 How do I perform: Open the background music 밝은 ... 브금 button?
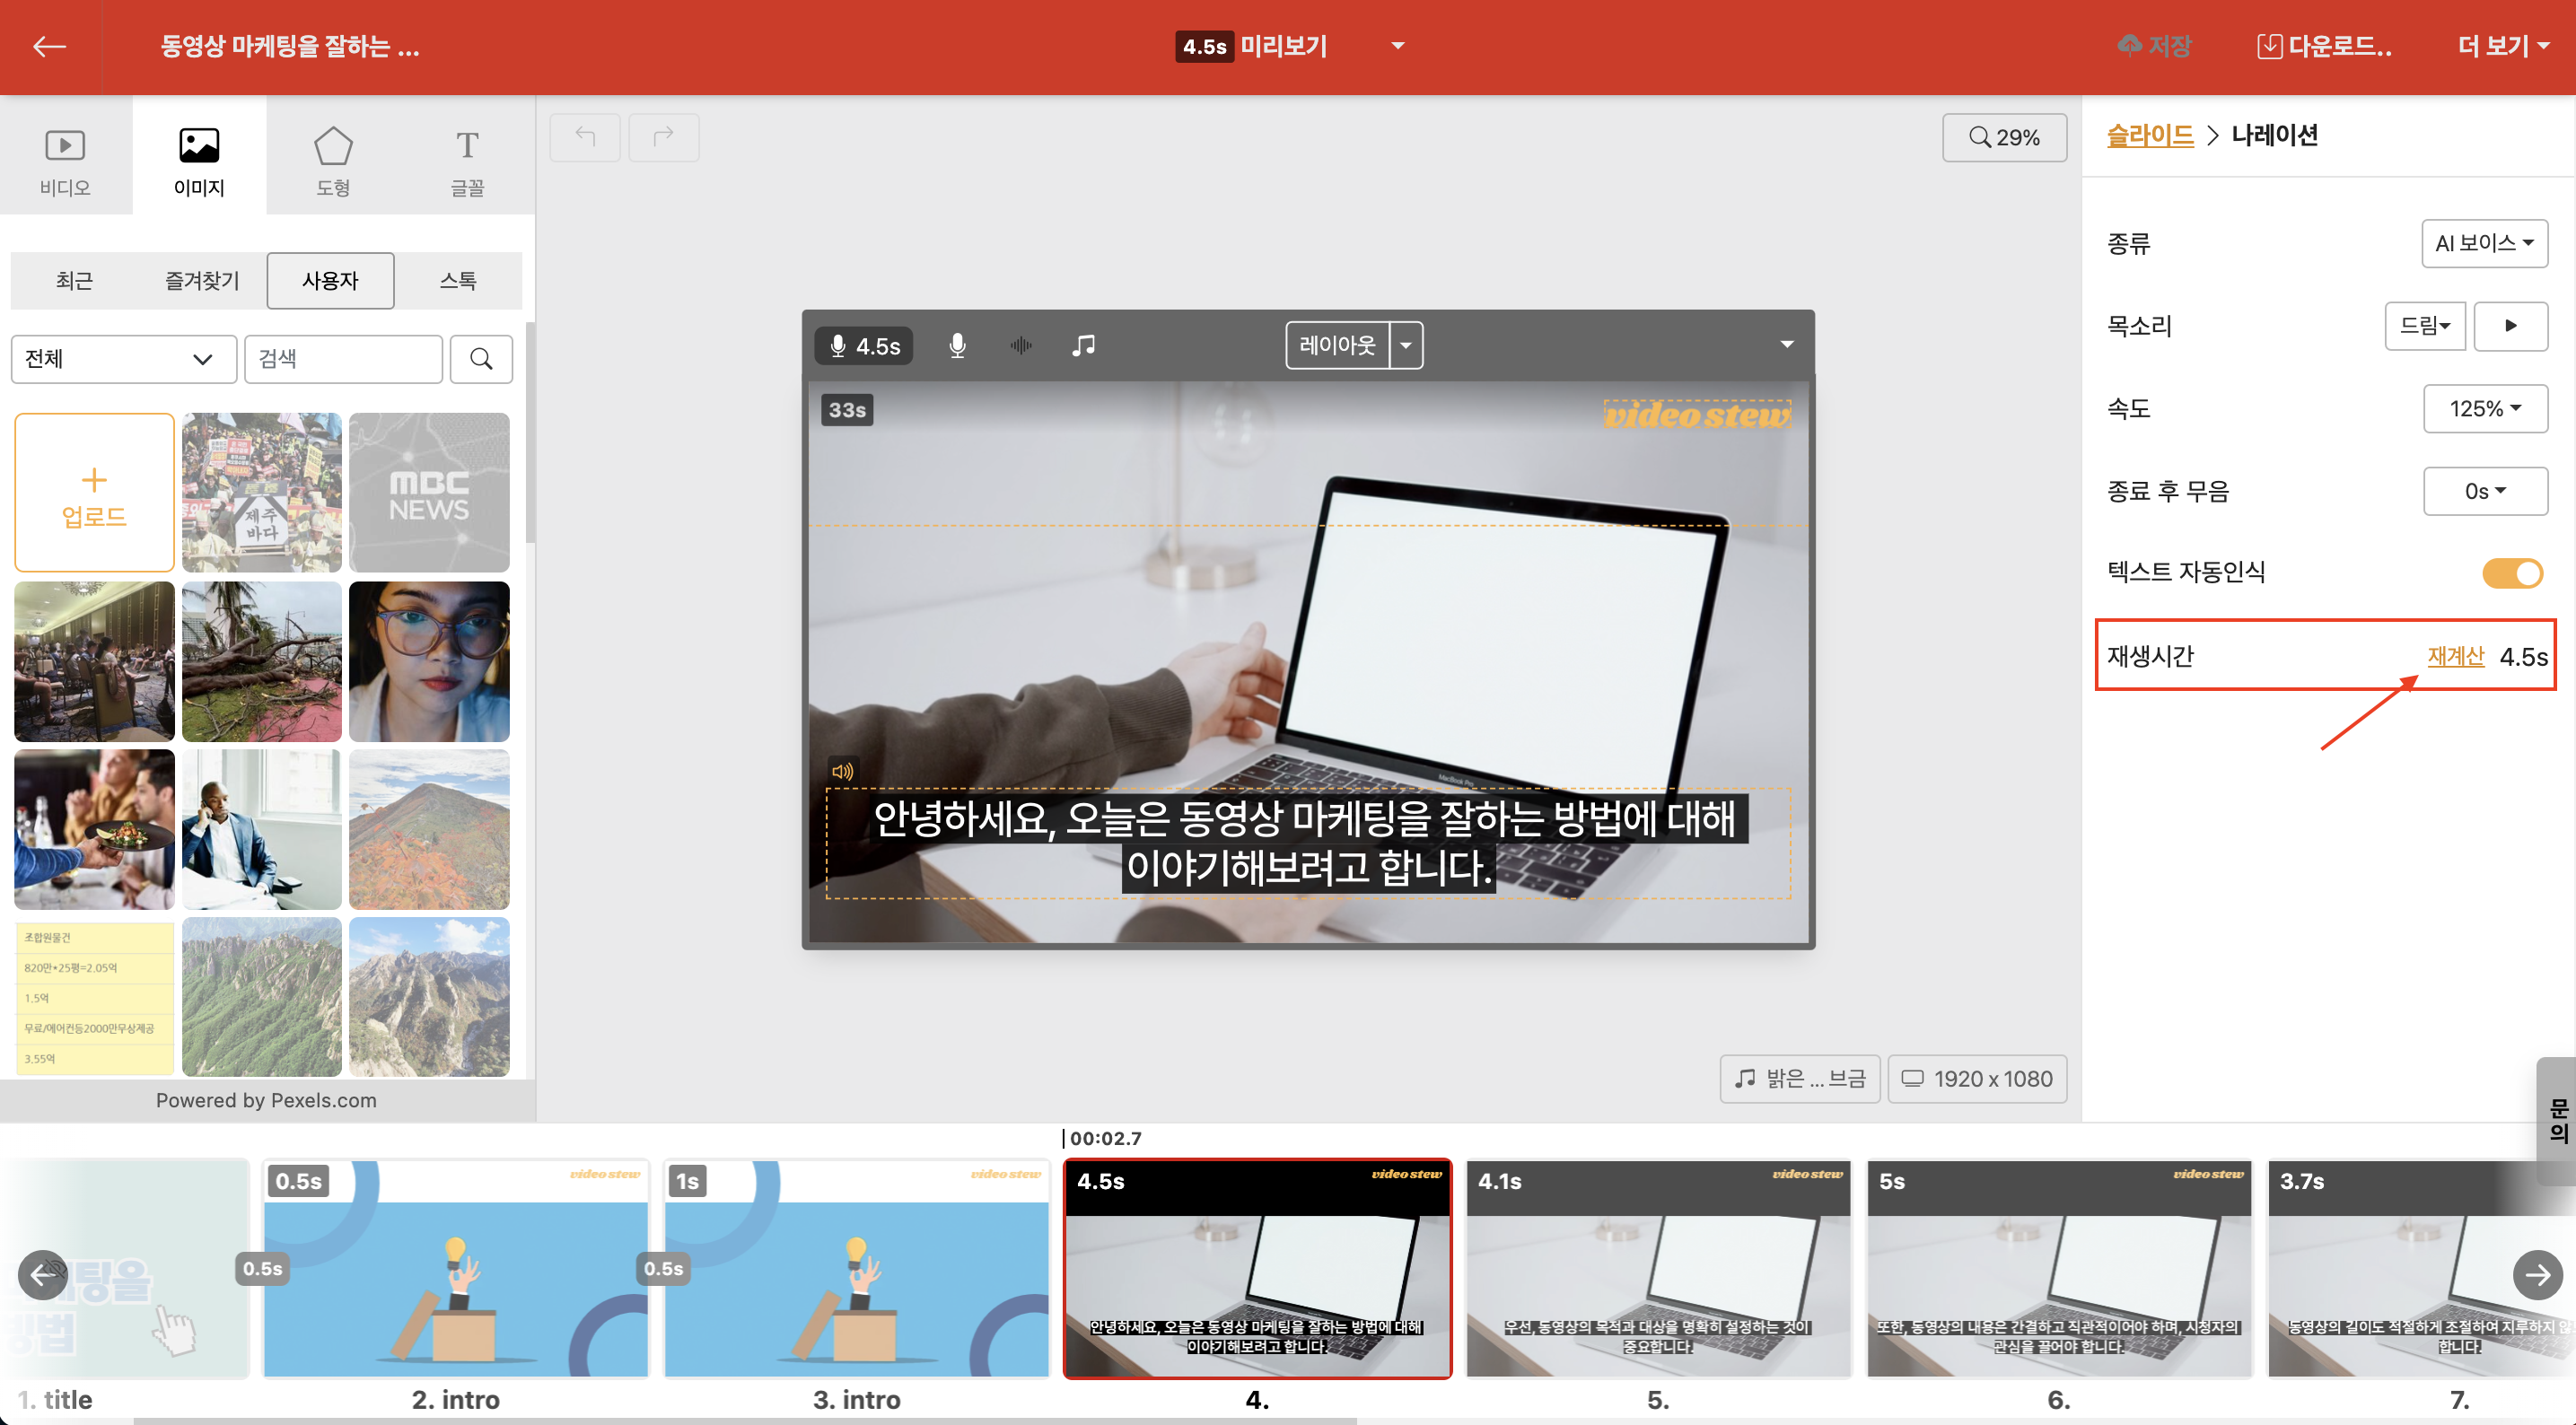coord(1800,1079)
